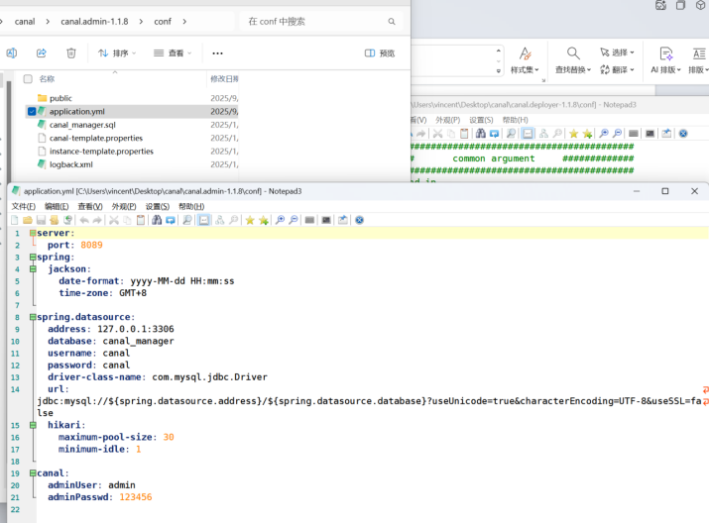Click Replace icon in application.yml Notepad3 toolbar
Screen dimensions: 709x523
coord(171,220)
